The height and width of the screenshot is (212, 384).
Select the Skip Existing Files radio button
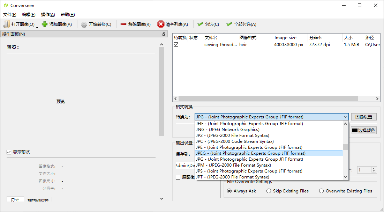[269, 191]
